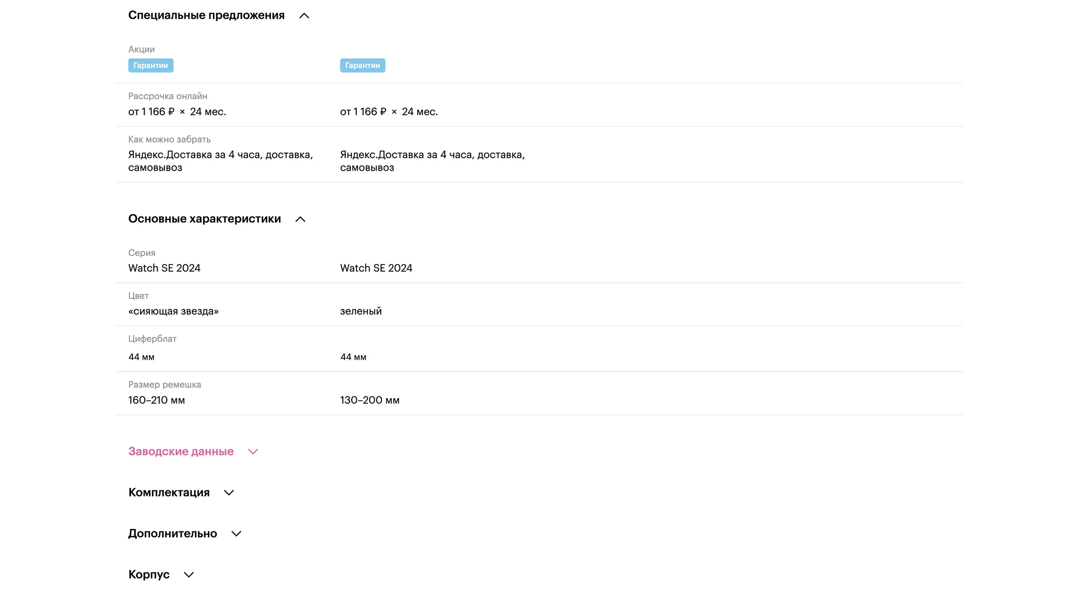1079x606 pixels.
Task: Click the Корпус section title
Action: pos(149,574)
